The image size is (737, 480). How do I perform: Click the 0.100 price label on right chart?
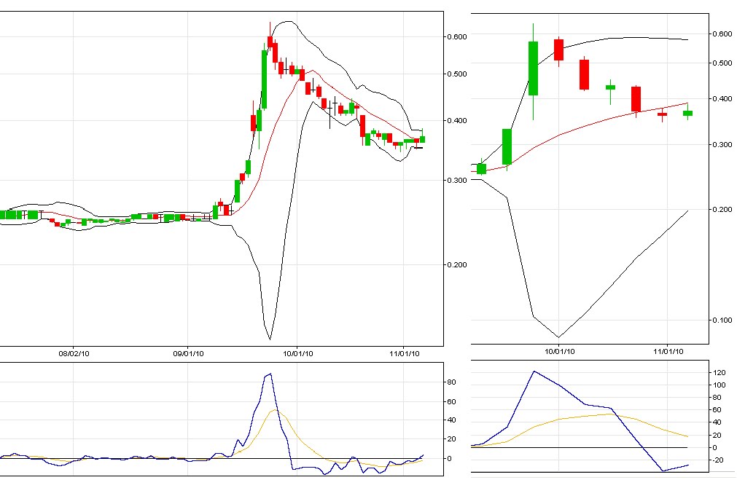pos(722,320)
